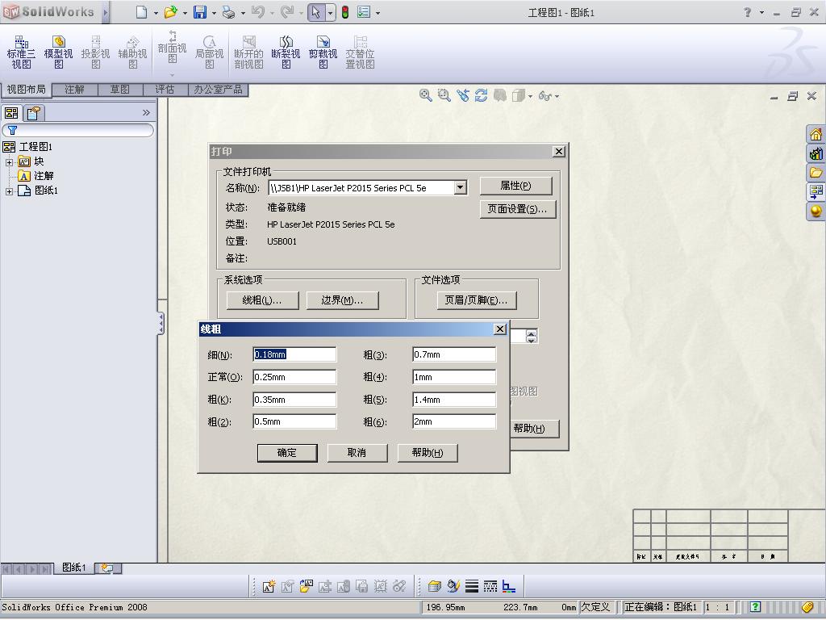Image resolution: width=826 pixels, height=620 pixels.
Task: Click 帮助(H) in the 线粗 dialog
Action: coord(428,453)
